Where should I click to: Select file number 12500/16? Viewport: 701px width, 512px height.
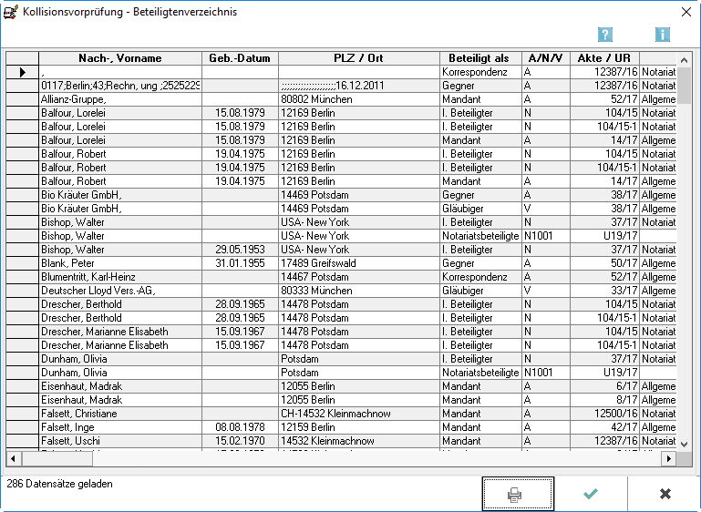(605, 414)
